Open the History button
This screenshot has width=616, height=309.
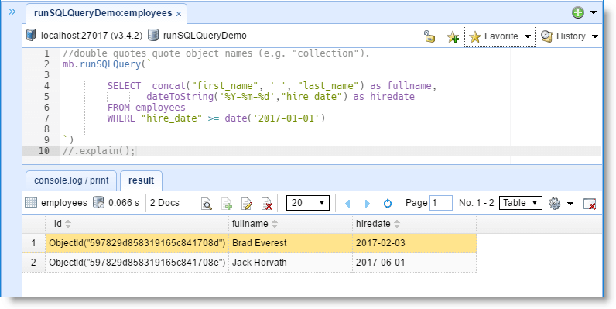(563, 36)
